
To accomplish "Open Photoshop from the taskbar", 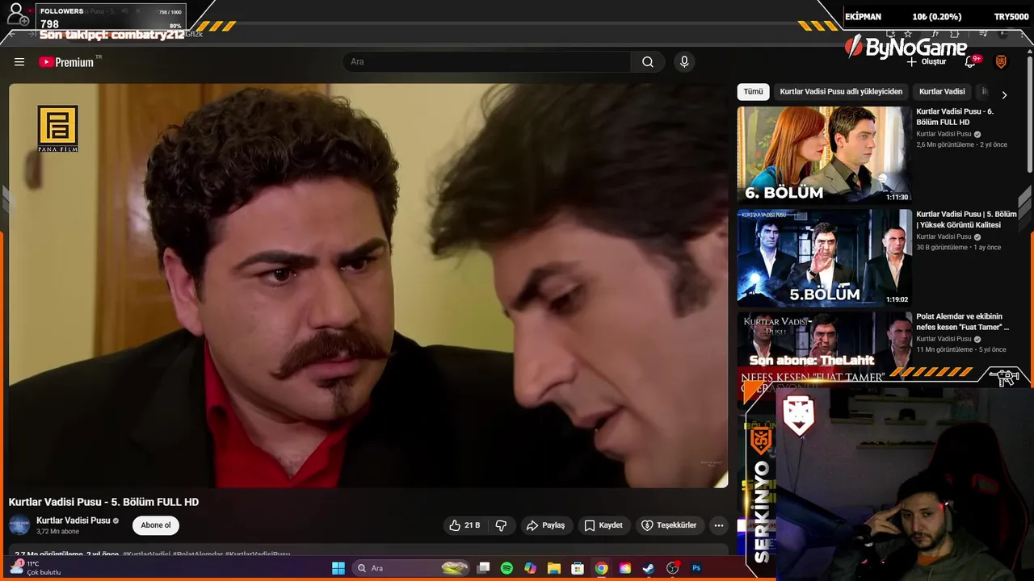I will (696, 568).
